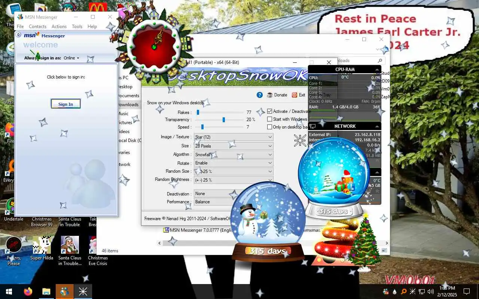Click the water drop tray icon
The image size is (479, 299).
tap(395, 292)
